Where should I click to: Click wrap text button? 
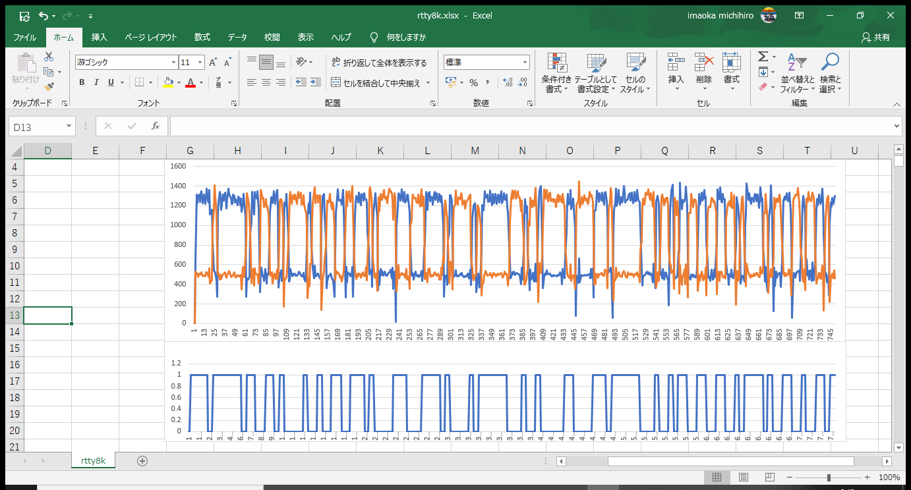point(379,63)
